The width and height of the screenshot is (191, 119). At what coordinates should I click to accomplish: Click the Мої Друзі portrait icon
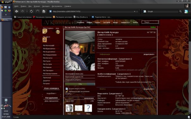pyautogui.click(x=45, y=40)
